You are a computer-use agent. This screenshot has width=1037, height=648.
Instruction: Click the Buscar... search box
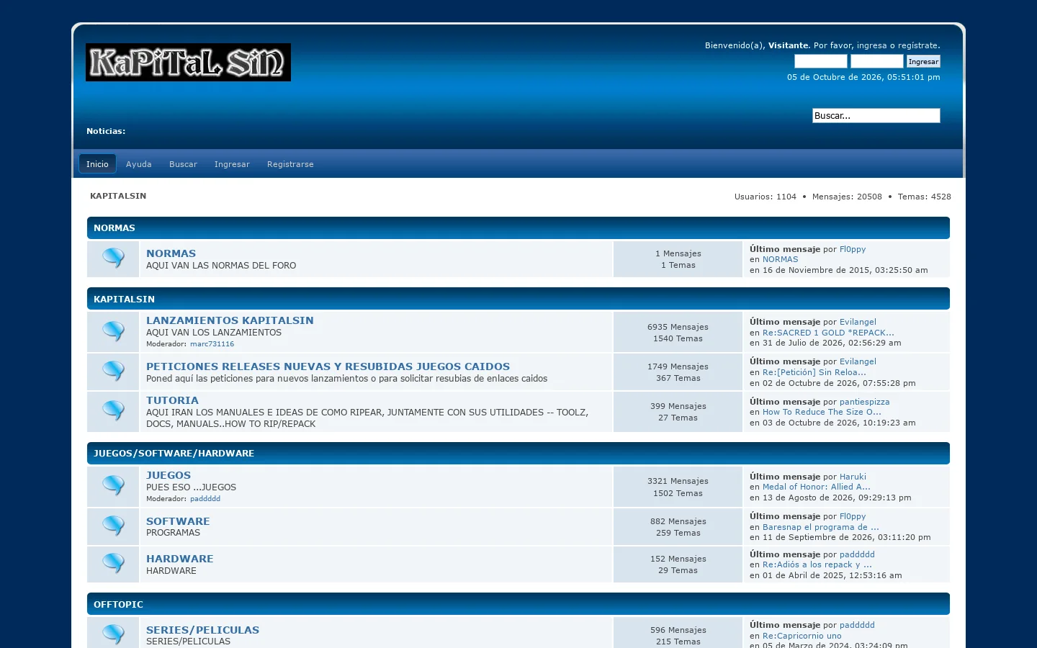876,115
